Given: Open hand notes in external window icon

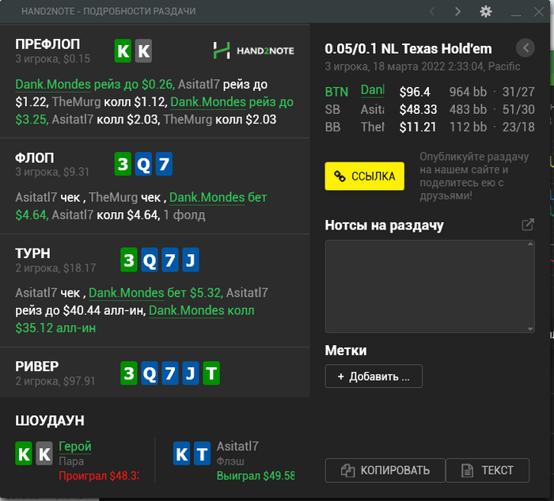Looking at the screenshot, I should (x=528, y=225).
